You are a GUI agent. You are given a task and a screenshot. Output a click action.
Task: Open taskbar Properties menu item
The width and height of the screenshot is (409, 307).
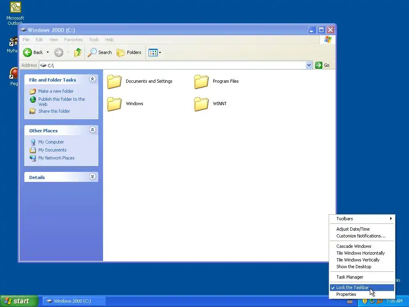[362, 295]
